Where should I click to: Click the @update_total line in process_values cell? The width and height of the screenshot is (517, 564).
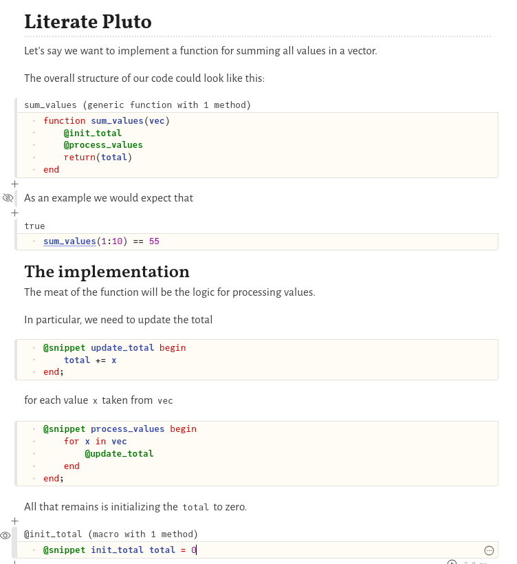[x=119, y=454]
